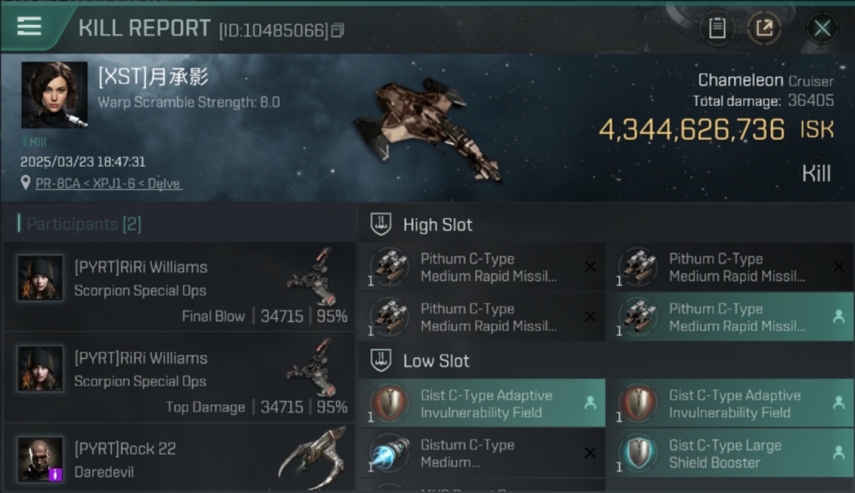Click the Chameleon ship image
The width and height of the screenshot is (855, 493).
coord(427,128)
